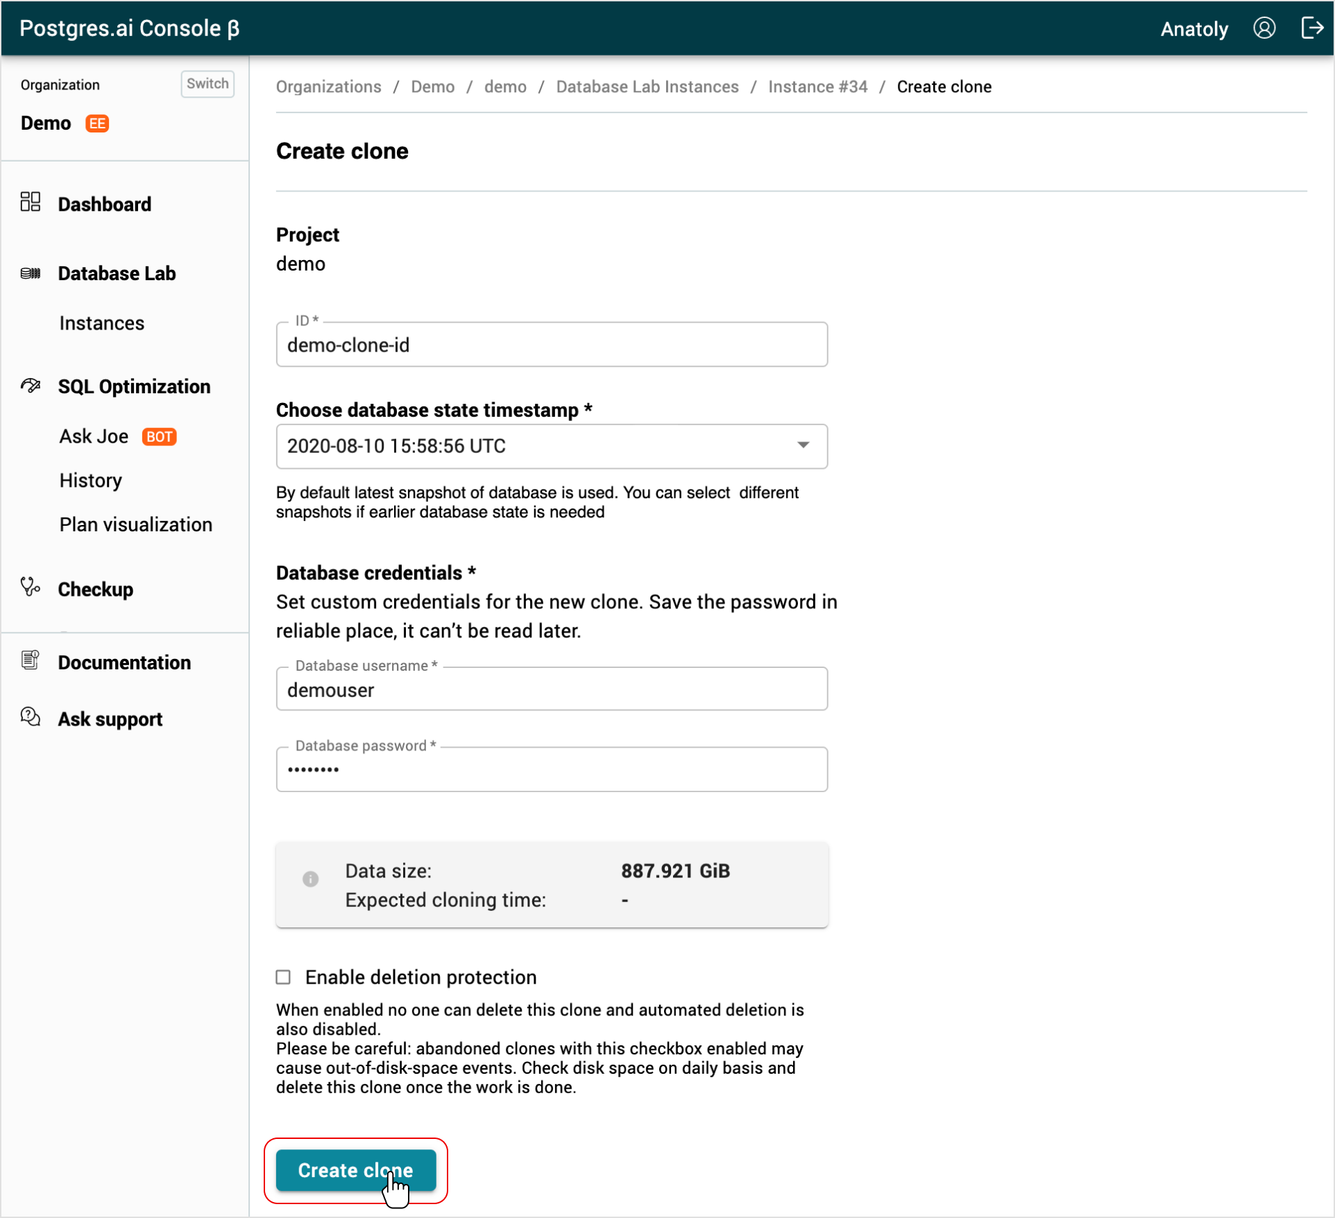This screenshot has height=1218, width=1335.
Task: Click Postgres.ai Console title
Action: [129, 28]
